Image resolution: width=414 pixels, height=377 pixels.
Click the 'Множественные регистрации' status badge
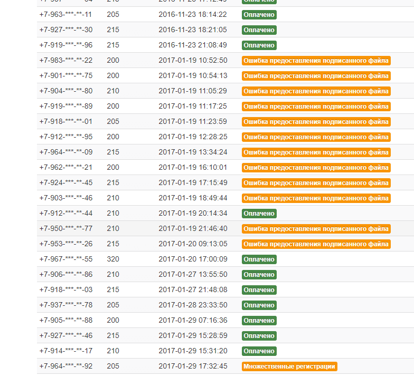(x=289, y=366)
